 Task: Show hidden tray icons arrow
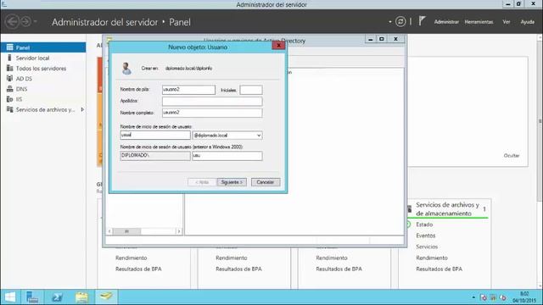tap(473, 297)
